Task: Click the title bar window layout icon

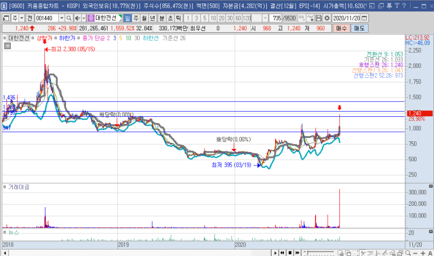Action: pos(372,5)
